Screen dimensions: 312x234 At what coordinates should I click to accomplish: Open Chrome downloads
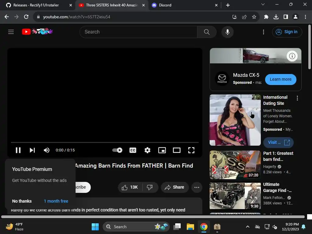(276, 17)
